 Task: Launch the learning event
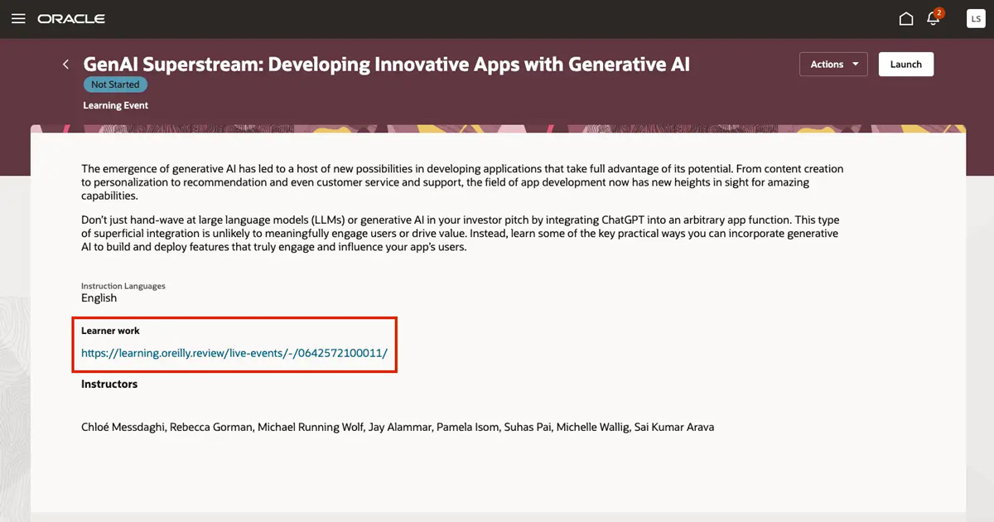point(906,64)
